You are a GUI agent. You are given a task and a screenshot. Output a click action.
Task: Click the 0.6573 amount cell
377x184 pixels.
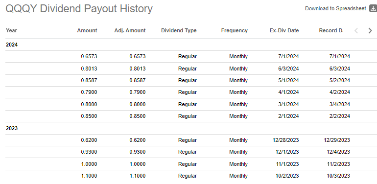89,56
